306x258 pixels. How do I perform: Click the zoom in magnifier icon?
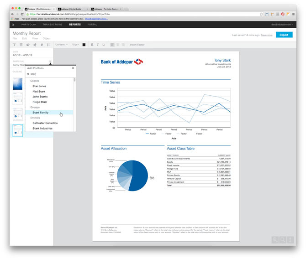[275, 240]
